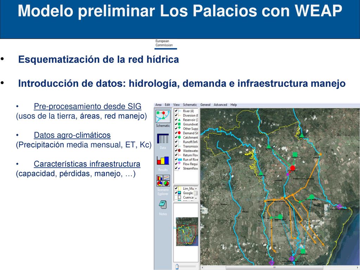The width and height of the screenshot is (360, 270).
Task: Select the 'Other Supp' legend label
Action: click(190, 129)
